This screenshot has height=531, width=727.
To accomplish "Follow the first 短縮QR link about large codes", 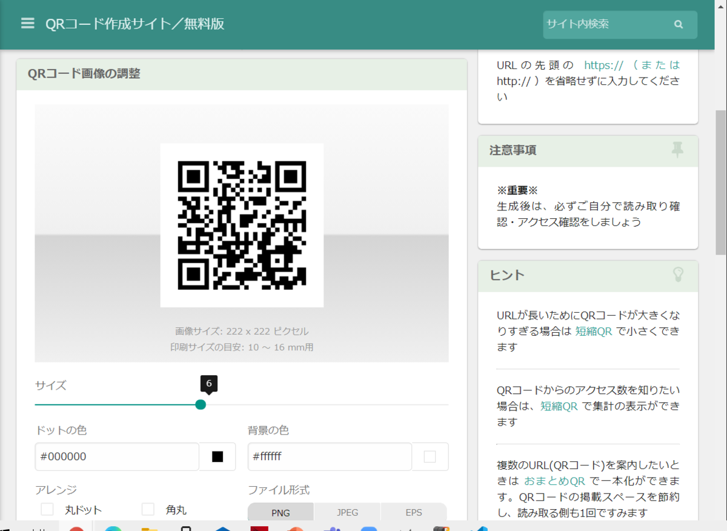I will (594, 332).
